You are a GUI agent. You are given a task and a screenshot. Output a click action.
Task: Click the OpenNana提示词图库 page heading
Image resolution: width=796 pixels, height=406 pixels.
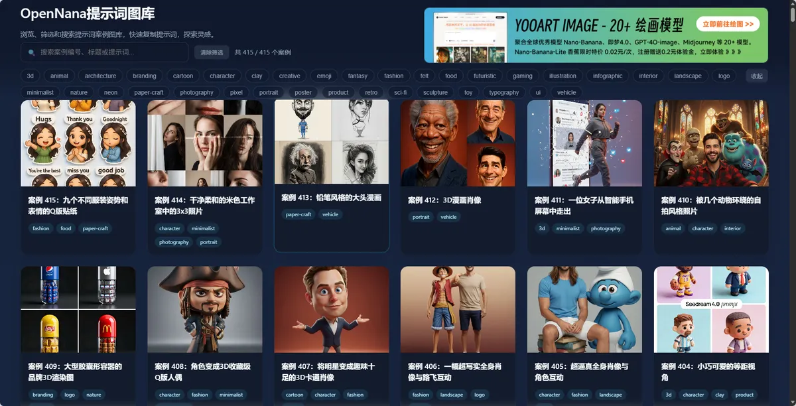pos(88,14)
